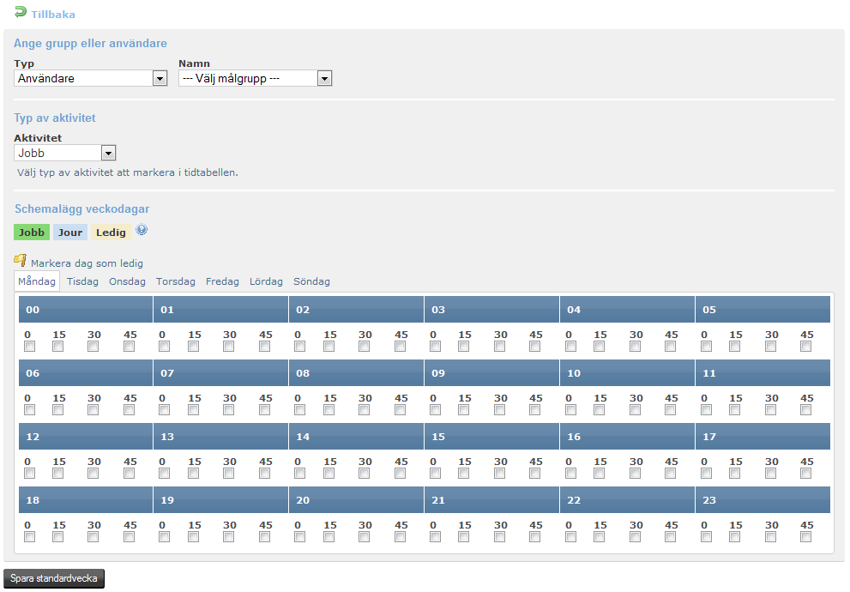Save with Spara standardvecka button

click(x=54, y=578)
